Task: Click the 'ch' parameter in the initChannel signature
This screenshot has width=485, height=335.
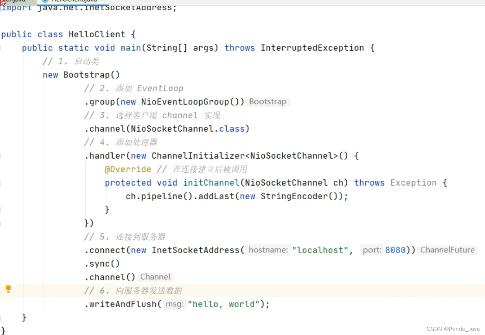Action: (x=338, y=183)
